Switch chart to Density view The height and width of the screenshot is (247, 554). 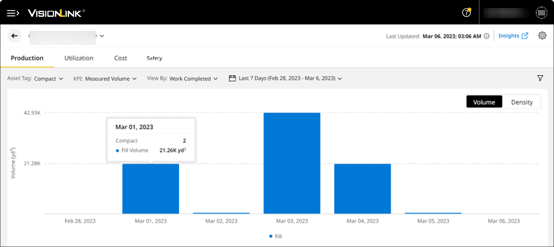[x=522, y=102]
